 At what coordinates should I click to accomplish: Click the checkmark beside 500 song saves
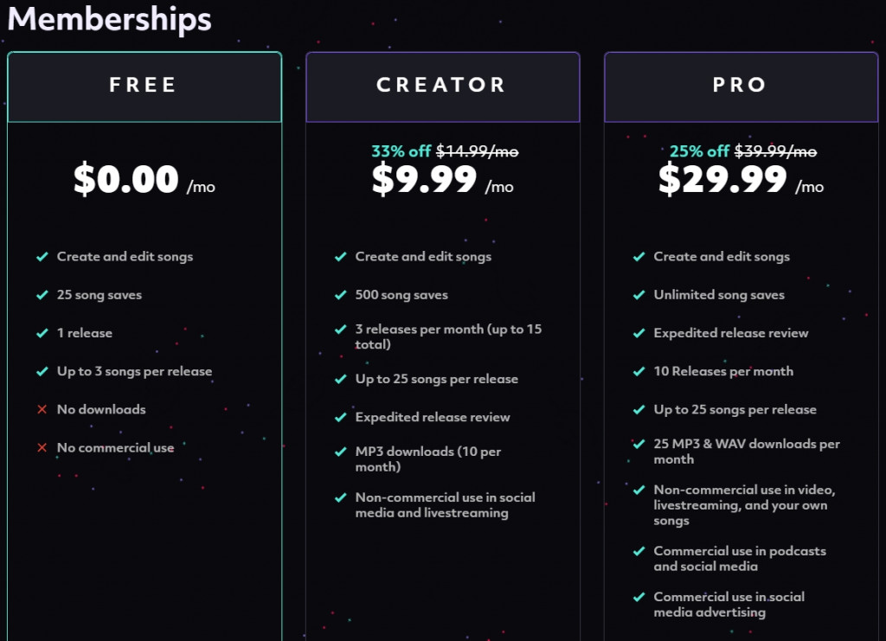tap(340, 295)
